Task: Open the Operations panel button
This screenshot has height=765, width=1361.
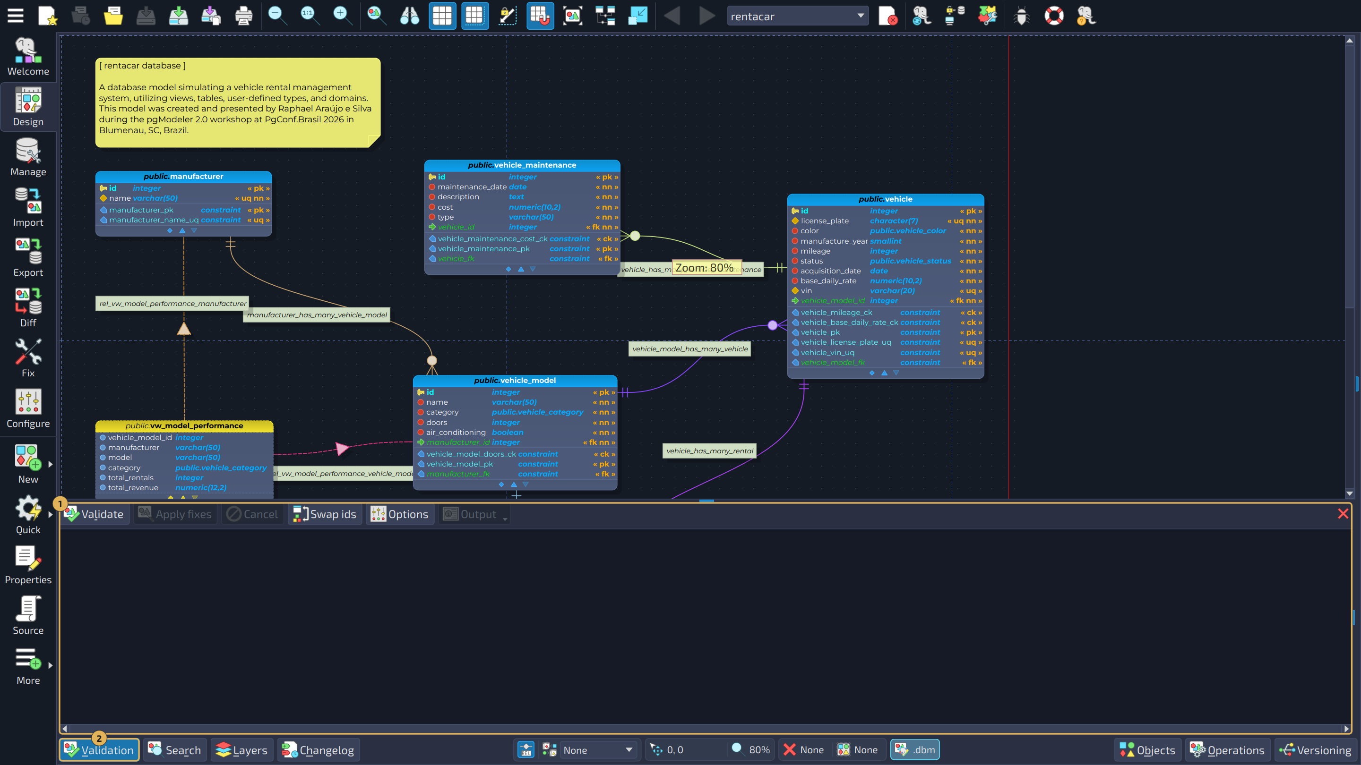Action: pos(1227,750)
